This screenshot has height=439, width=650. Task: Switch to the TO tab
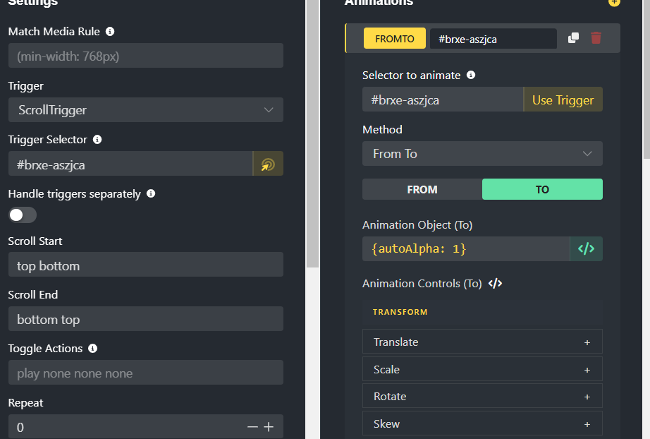(x=542, y=190)
